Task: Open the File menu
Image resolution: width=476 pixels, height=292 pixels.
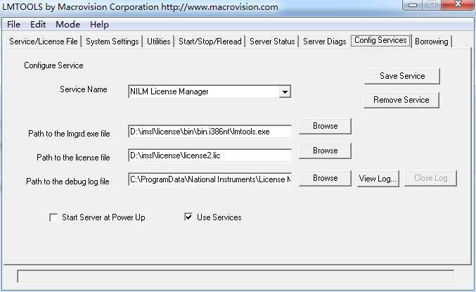Action: 13,25
